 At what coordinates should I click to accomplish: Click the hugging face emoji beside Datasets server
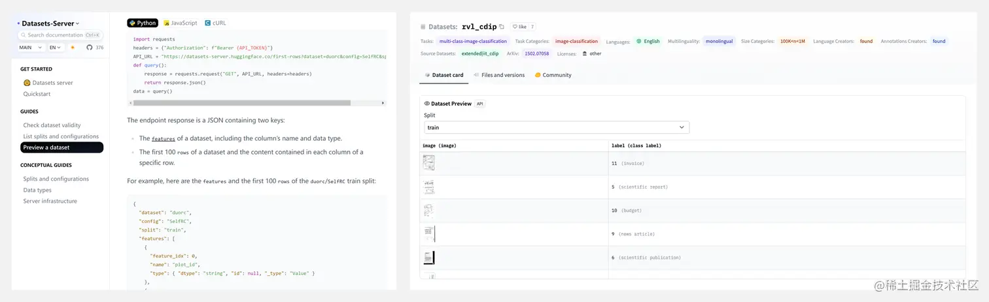pos(27,83)
